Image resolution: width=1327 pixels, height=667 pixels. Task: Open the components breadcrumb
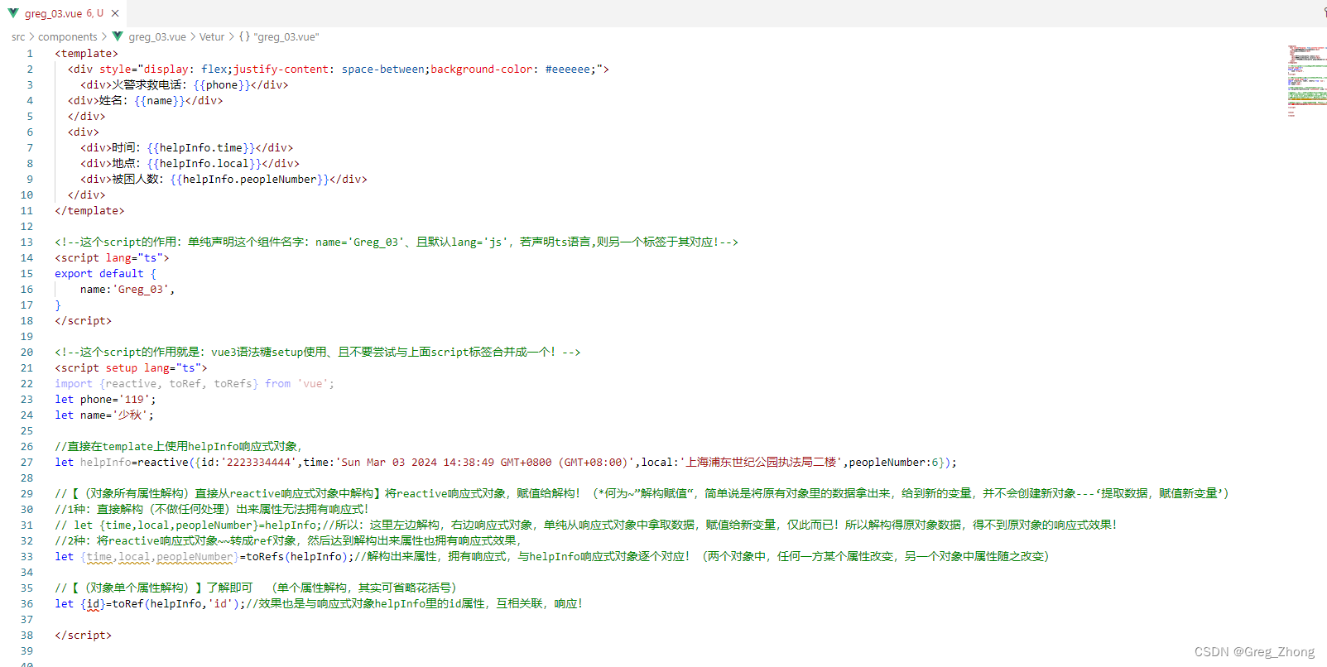68,36
